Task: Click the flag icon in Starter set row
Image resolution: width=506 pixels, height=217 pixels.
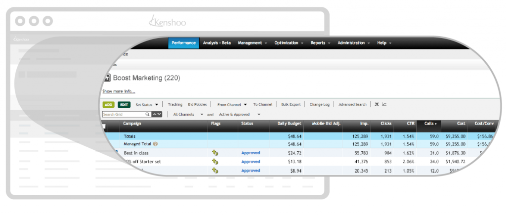Action: pyautogui.click(x=215, y=162)
